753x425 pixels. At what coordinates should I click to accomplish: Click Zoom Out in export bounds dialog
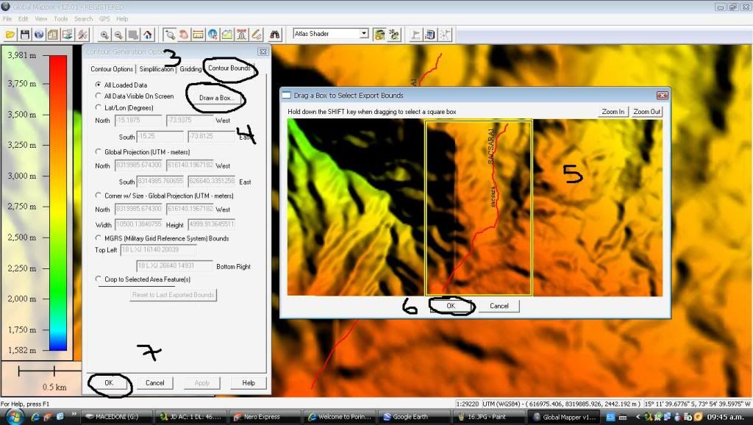(x=647, y=112)
